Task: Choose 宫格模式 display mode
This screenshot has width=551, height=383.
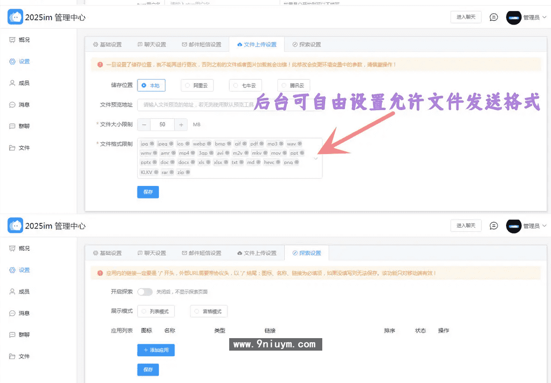Action: 208,311
